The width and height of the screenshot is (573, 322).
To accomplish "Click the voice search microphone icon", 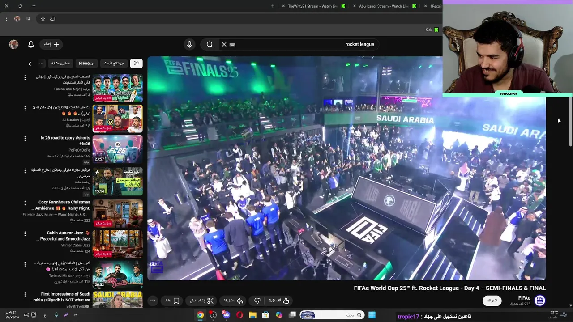I will (189, 44).
